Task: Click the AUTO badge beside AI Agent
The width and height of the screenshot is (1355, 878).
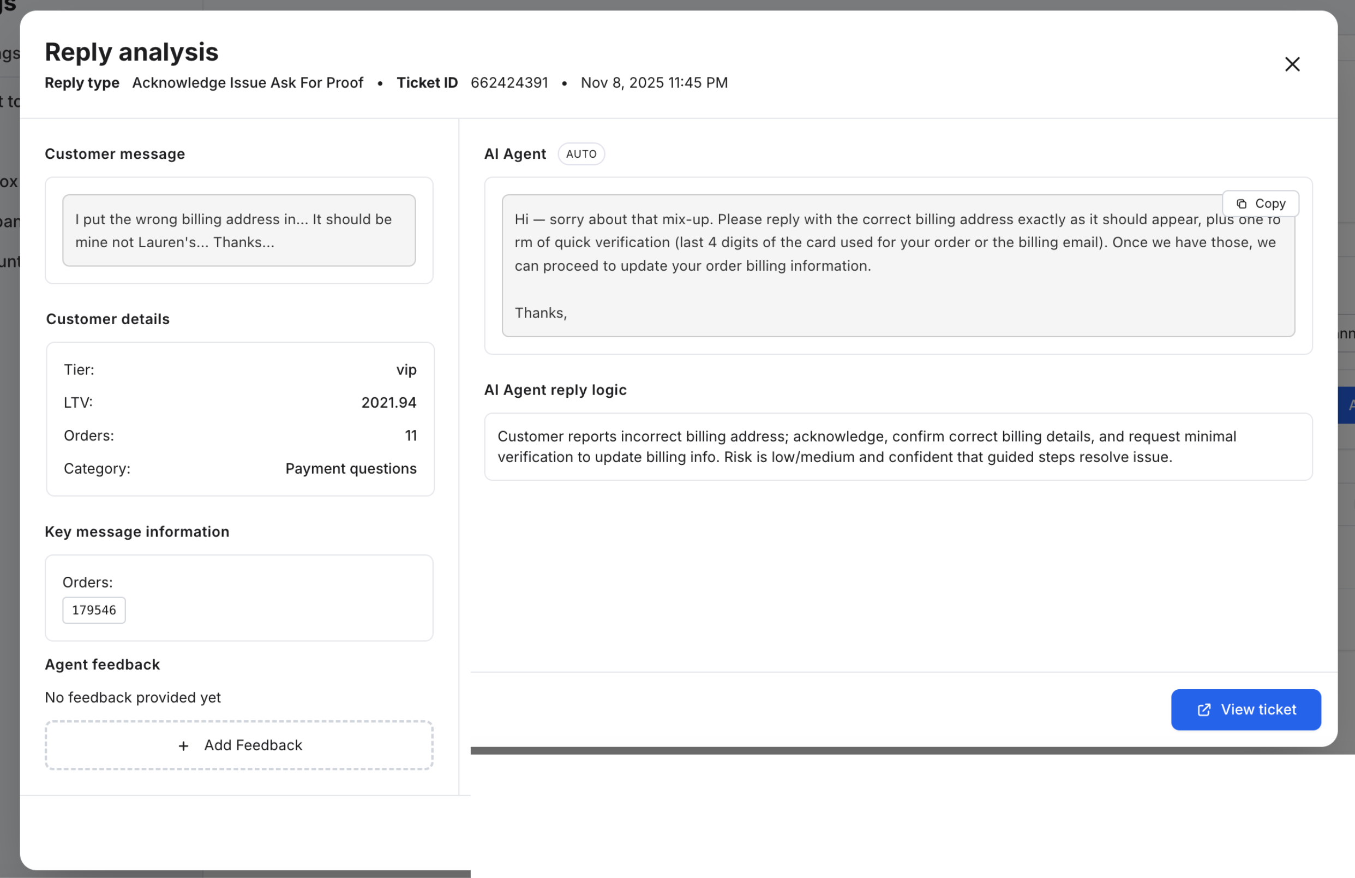Action: pyautogui.click(x=581, y=154)
